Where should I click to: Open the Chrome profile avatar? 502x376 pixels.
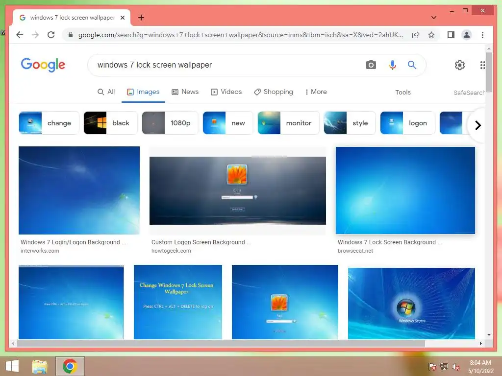click(x=467, y=35)
